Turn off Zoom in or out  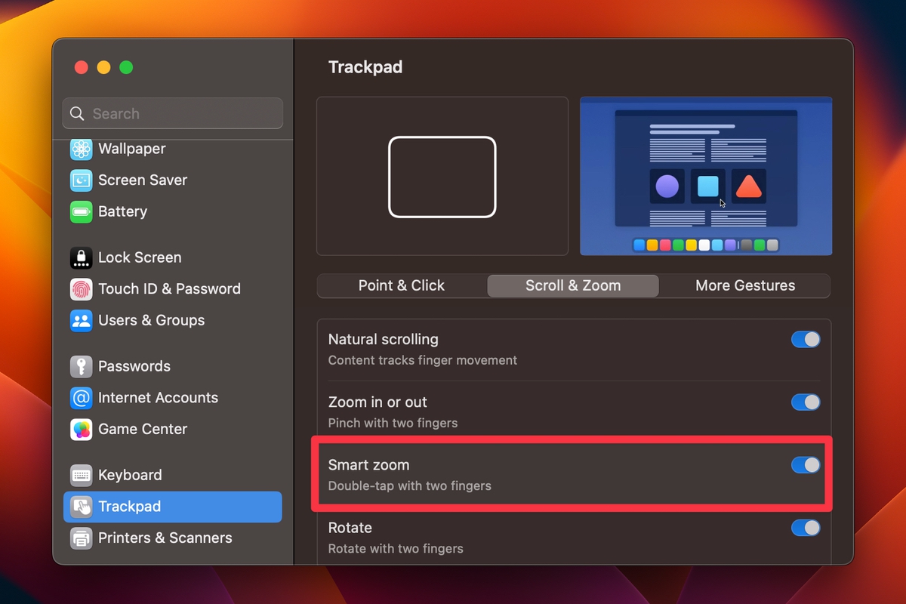point(805,402)
